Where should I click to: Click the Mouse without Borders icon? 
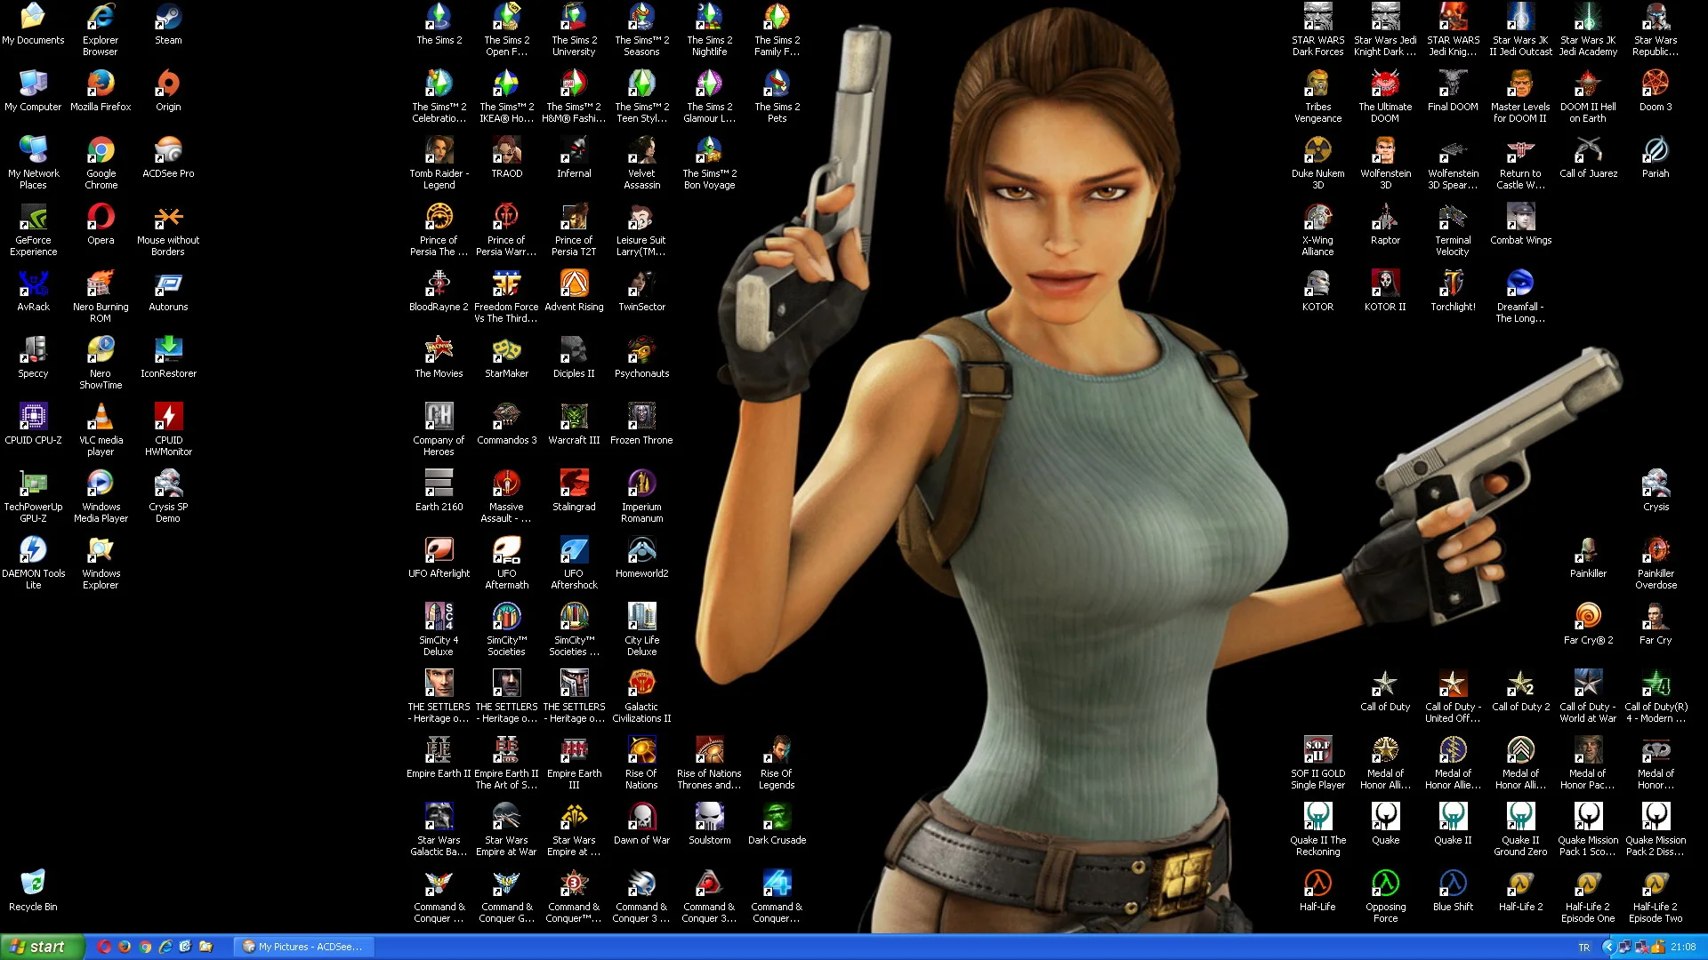coord(168,230)
